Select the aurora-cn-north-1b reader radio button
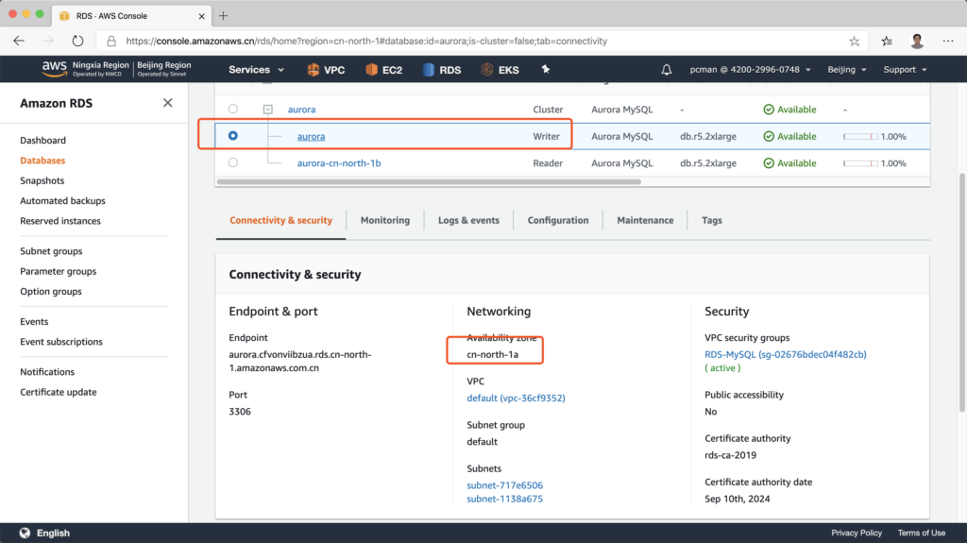 tap(233, 162)
